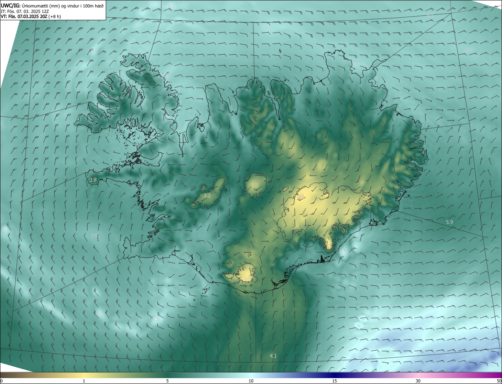
Task: Click the 15 label on the colour scale
Action: coord(335,381)
